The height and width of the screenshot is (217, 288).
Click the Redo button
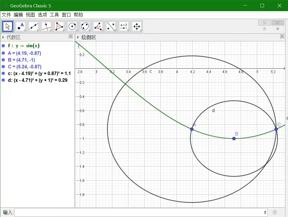(x=278, y=23)
